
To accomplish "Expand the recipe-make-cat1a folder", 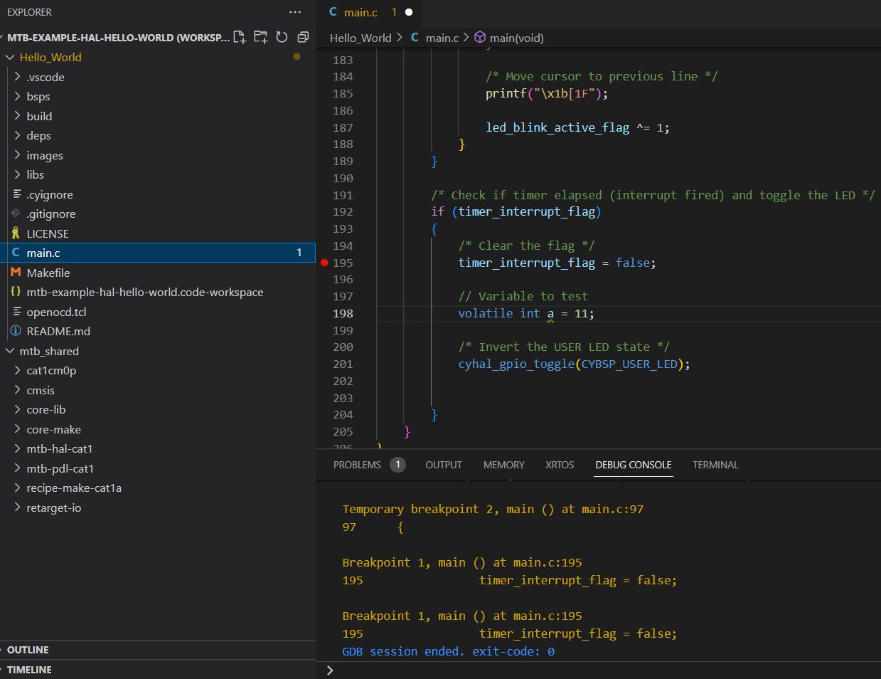I will pos(18,488).
